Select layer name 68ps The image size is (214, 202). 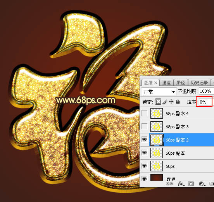pyautogui.click(x=170, y=166)
